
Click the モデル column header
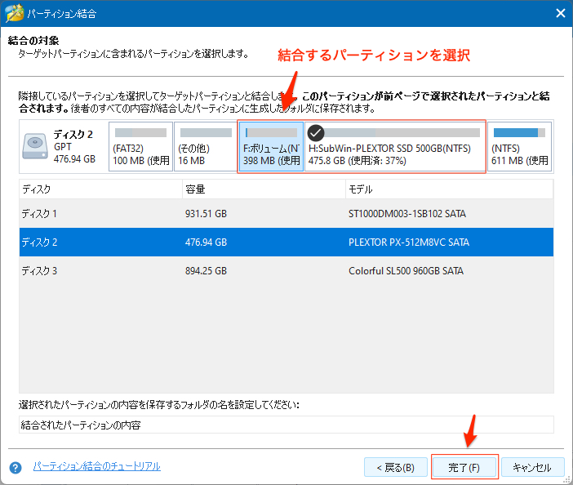[449, 189]
